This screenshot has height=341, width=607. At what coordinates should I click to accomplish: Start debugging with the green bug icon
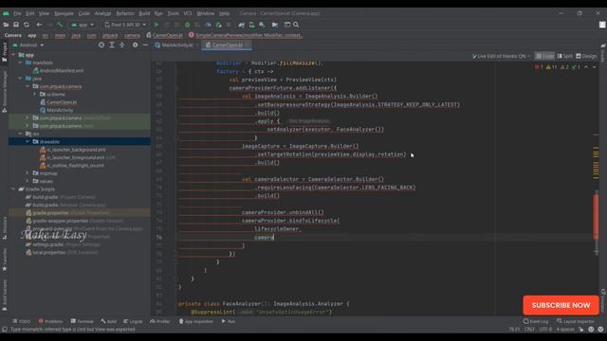(x=188, y=25)
